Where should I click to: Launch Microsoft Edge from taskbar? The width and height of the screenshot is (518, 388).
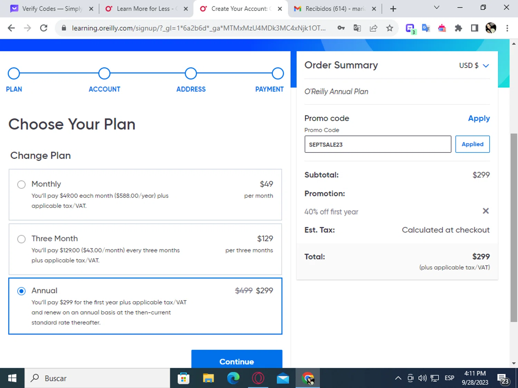pyautogui.click(x=233, y=378)
